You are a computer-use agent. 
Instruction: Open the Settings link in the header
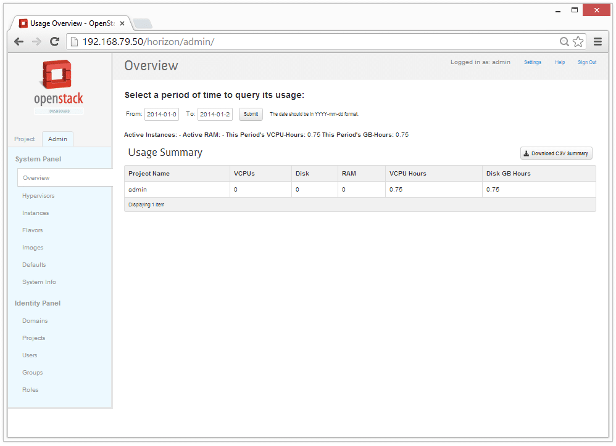(x=533, y=62)
